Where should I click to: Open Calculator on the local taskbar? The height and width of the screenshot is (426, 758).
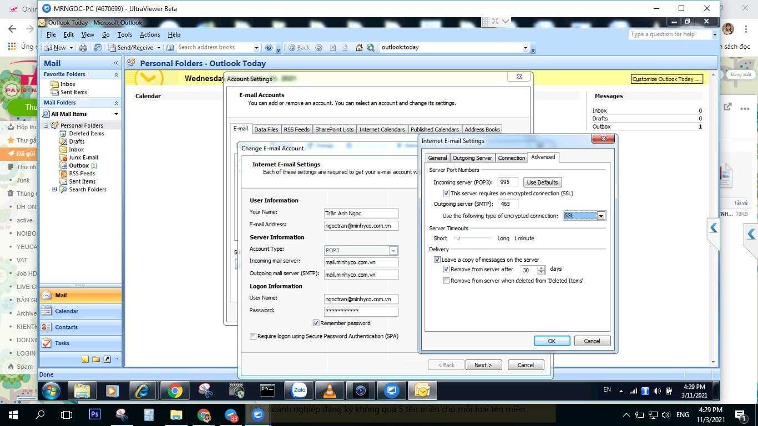[149, 414]
